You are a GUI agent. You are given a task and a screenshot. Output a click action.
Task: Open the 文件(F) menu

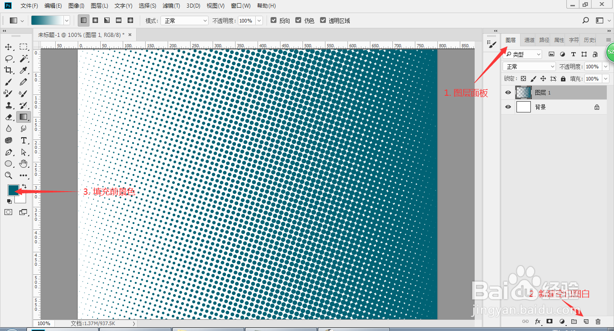click(29, 6)
